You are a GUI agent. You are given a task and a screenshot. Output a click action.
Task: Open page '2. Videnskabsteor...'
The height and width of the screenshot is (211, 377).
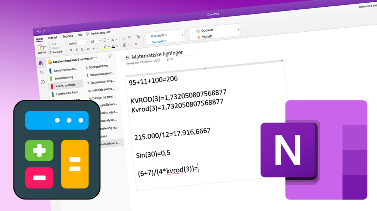click(x=100, y=74)
